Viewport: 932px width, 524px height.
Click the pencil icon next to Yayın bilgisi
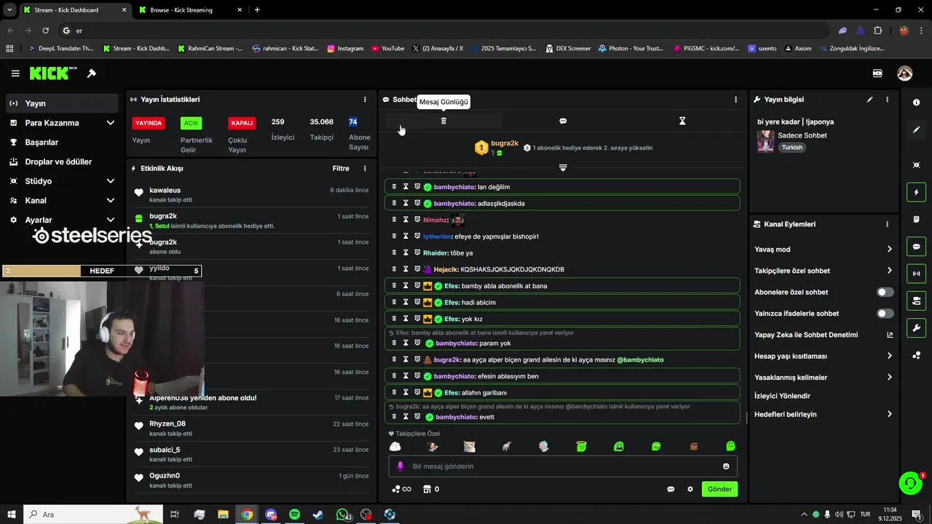click(x=869, y=100)
